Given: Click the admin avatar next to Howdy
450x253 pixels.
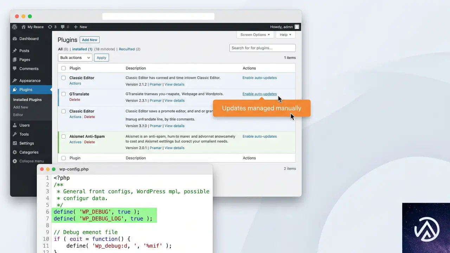Looking at the screenshot, I should pyautogui.click(x=297, y=27).
